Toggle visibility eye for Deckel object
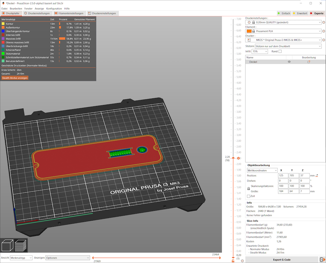This screenshot has height=263, width=326. (x=289, y=62)
